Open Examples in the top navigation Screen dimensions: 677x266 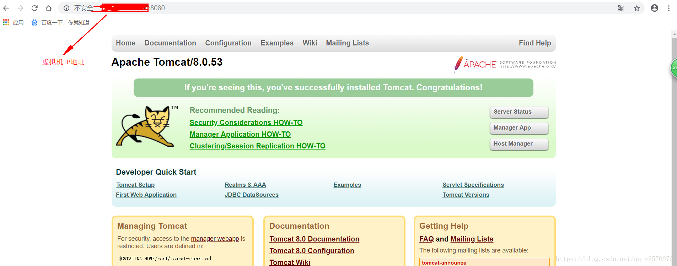pyautogui.click(x=277, y=43)
